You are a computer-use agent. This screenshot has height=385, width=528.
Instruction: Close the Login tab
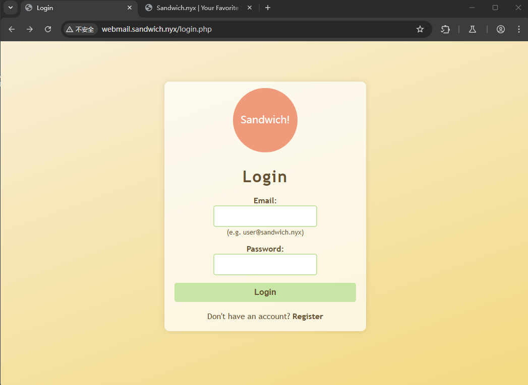coord(130,8)
